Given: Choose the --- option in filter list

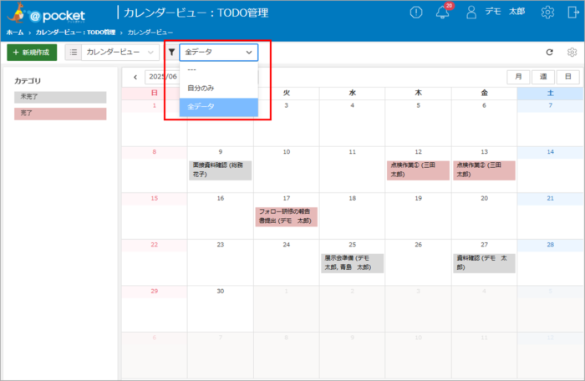Looking at the screenshot, I should [192, 70].
